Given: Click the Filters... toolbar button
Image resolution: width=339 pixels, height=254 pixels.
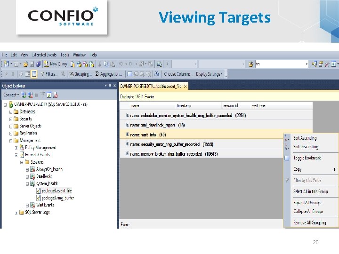Looking at the screenshot, I should tap(49, 74).
